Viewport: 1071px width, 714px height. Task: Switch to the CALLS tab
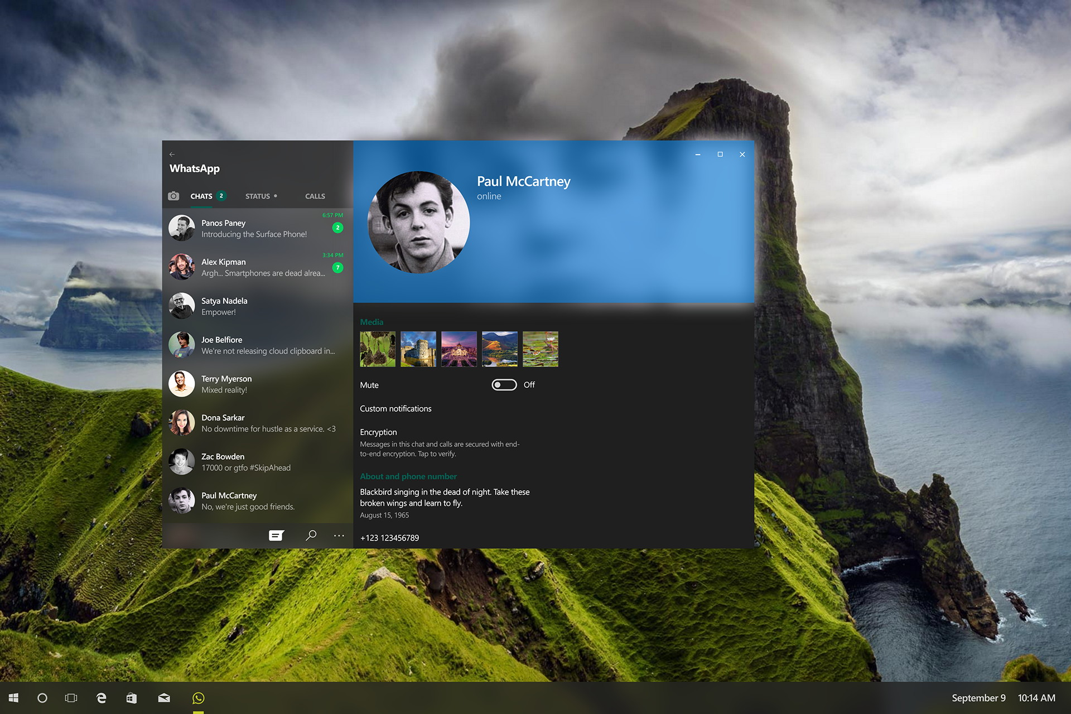(315, 196)
